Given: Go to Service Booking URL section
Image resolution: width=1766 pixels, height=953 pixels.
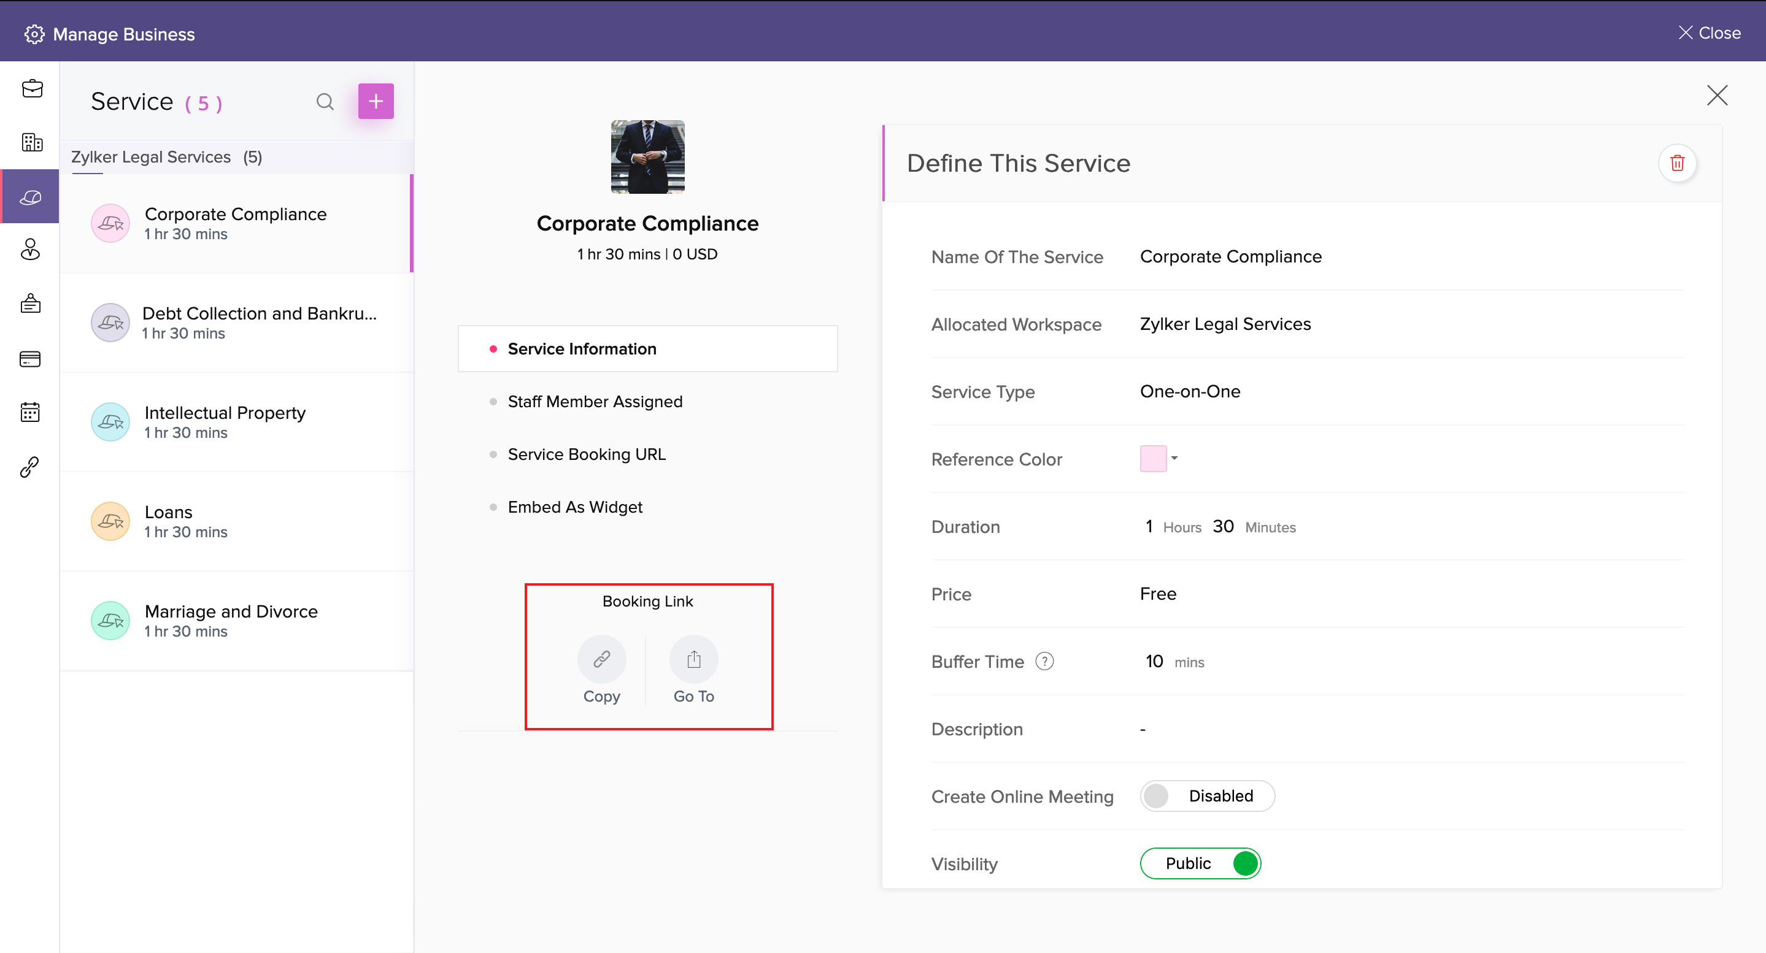Looking at the screenshot, I should click(586, 454).
